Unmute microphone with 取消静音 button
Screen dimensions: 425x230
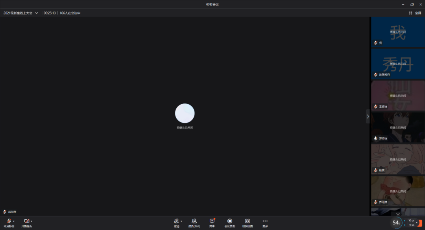point(9,222)
